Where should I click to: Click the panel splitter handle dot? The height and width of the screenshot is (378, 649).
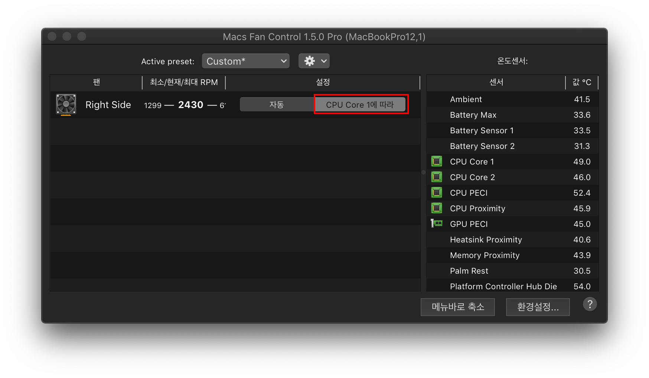click(424, 172)
